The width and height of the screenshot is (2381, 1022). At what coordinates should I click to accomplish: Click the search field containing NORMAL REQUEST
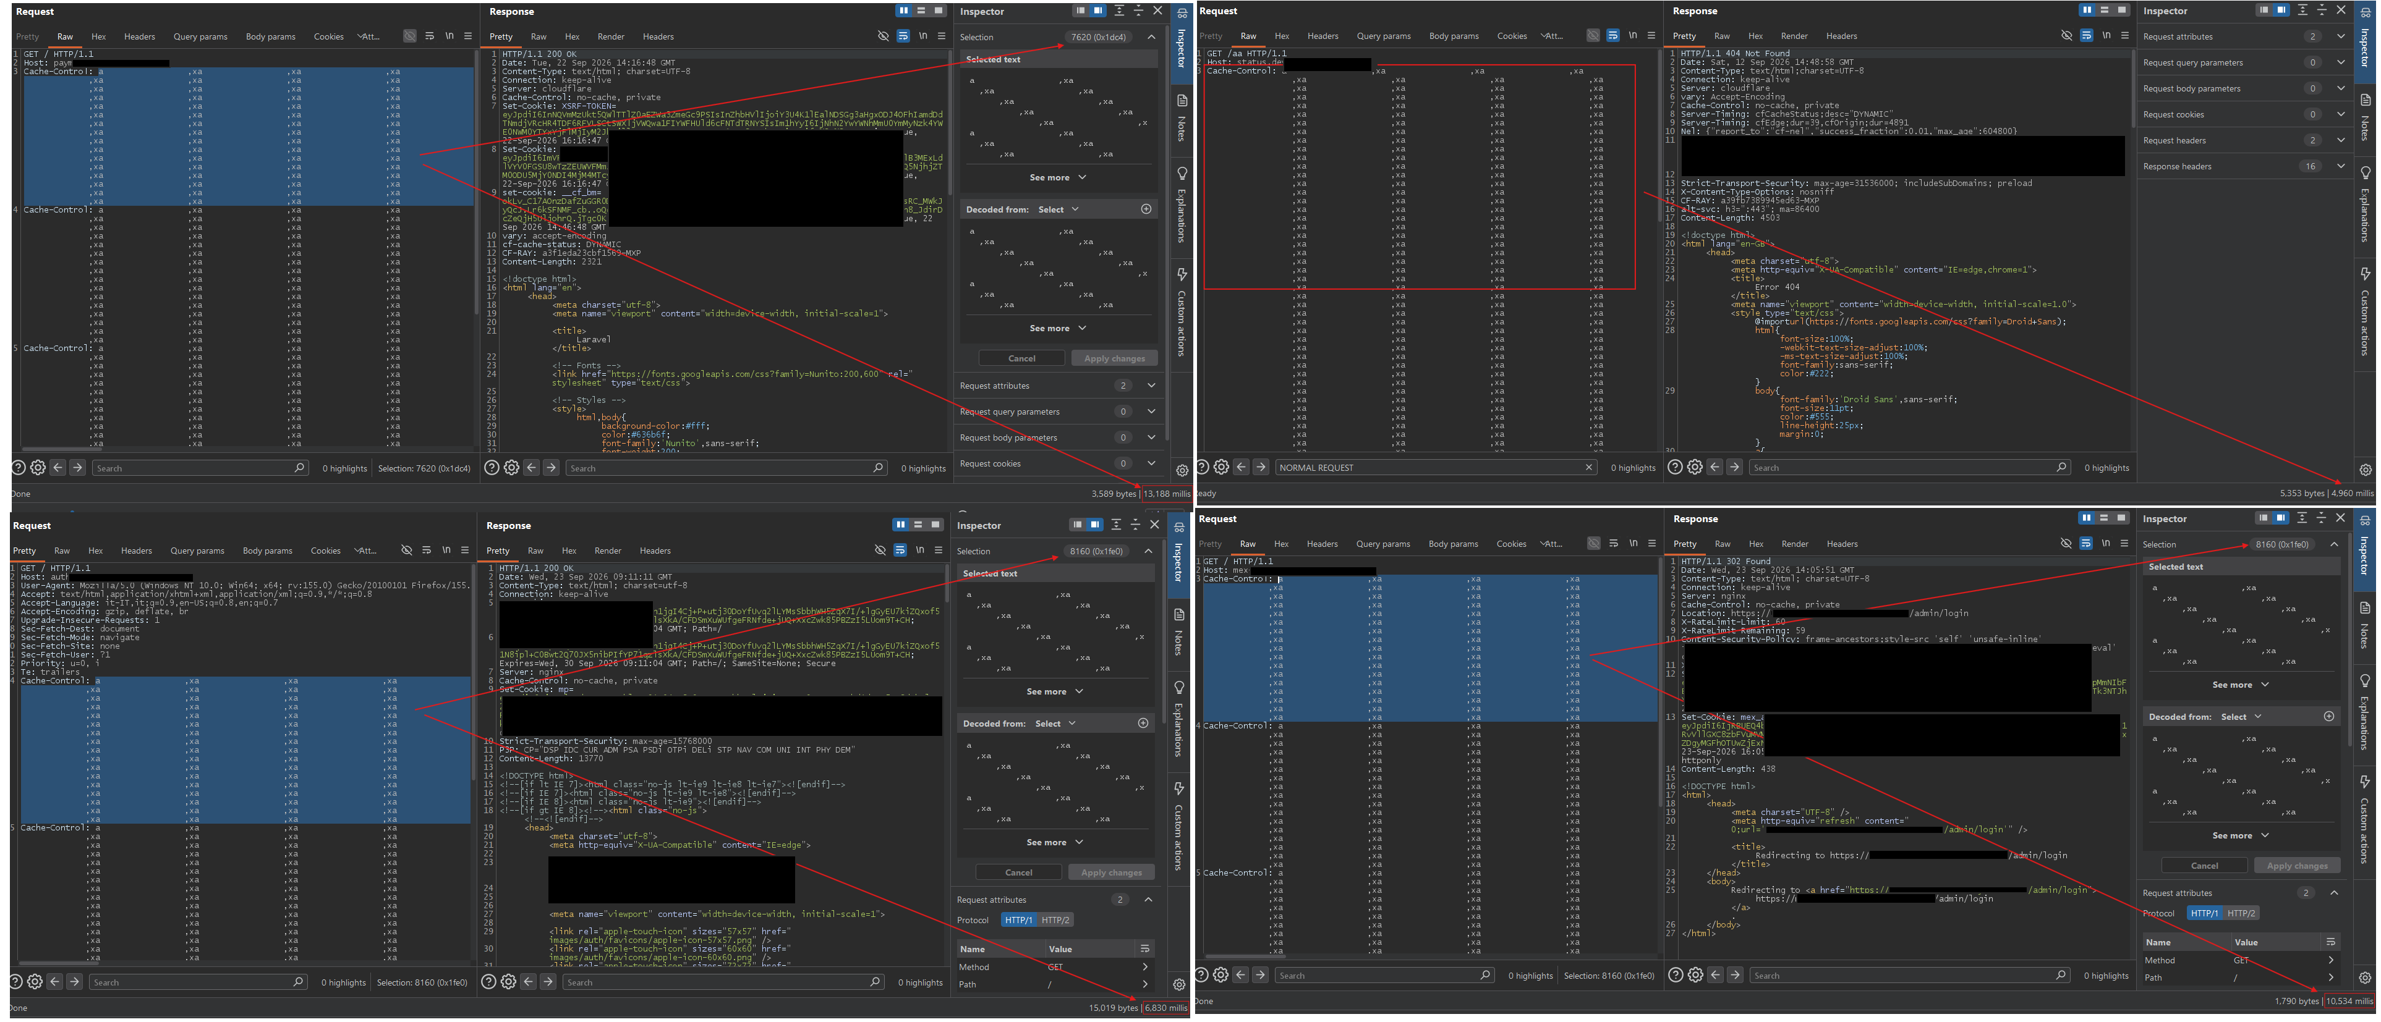1436,468
